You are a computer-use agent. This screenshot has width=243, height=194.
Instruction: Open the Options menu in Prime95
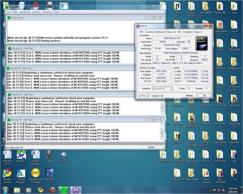(x=36, y=12)
